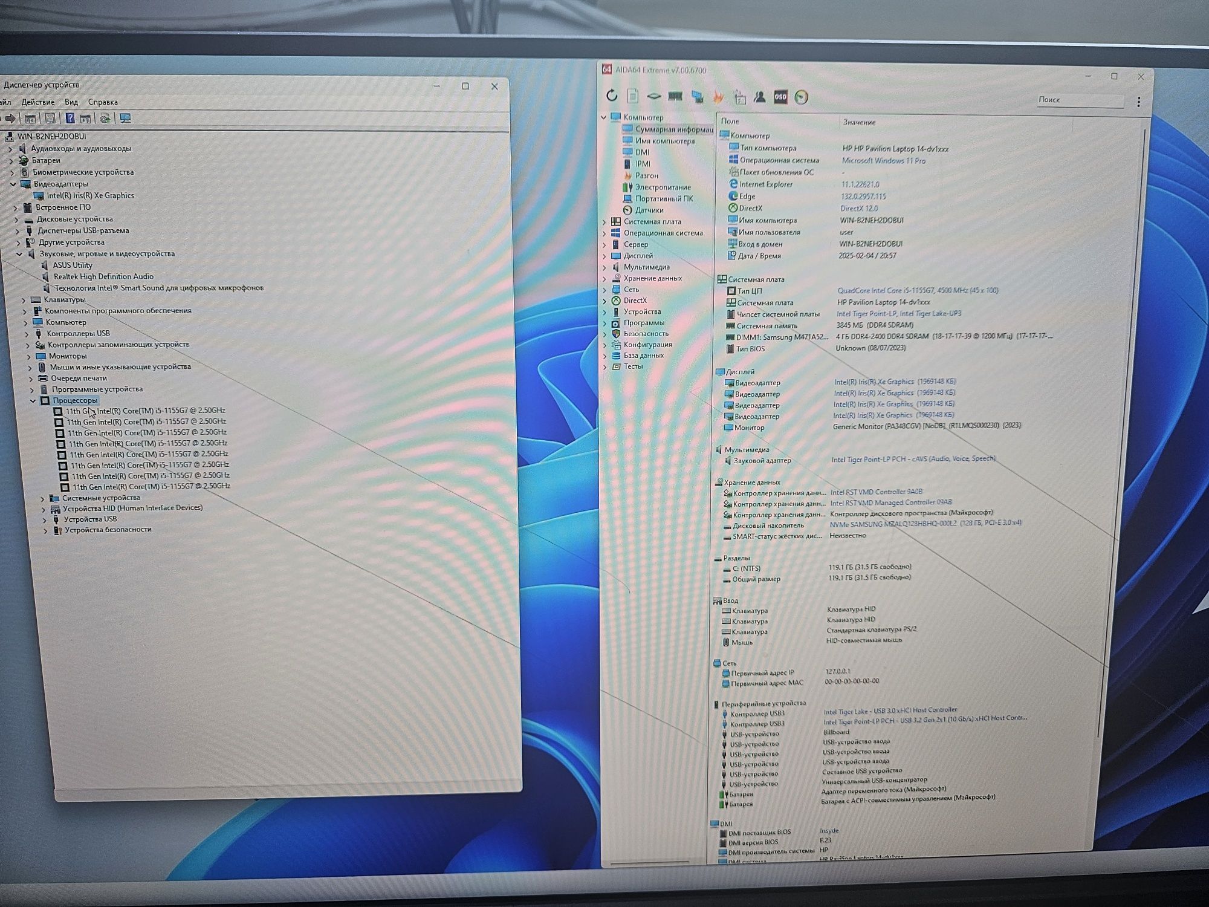Select Устройства безопасности in Device Manager
Screen dimensions: 1209x907
coord(108,530)
